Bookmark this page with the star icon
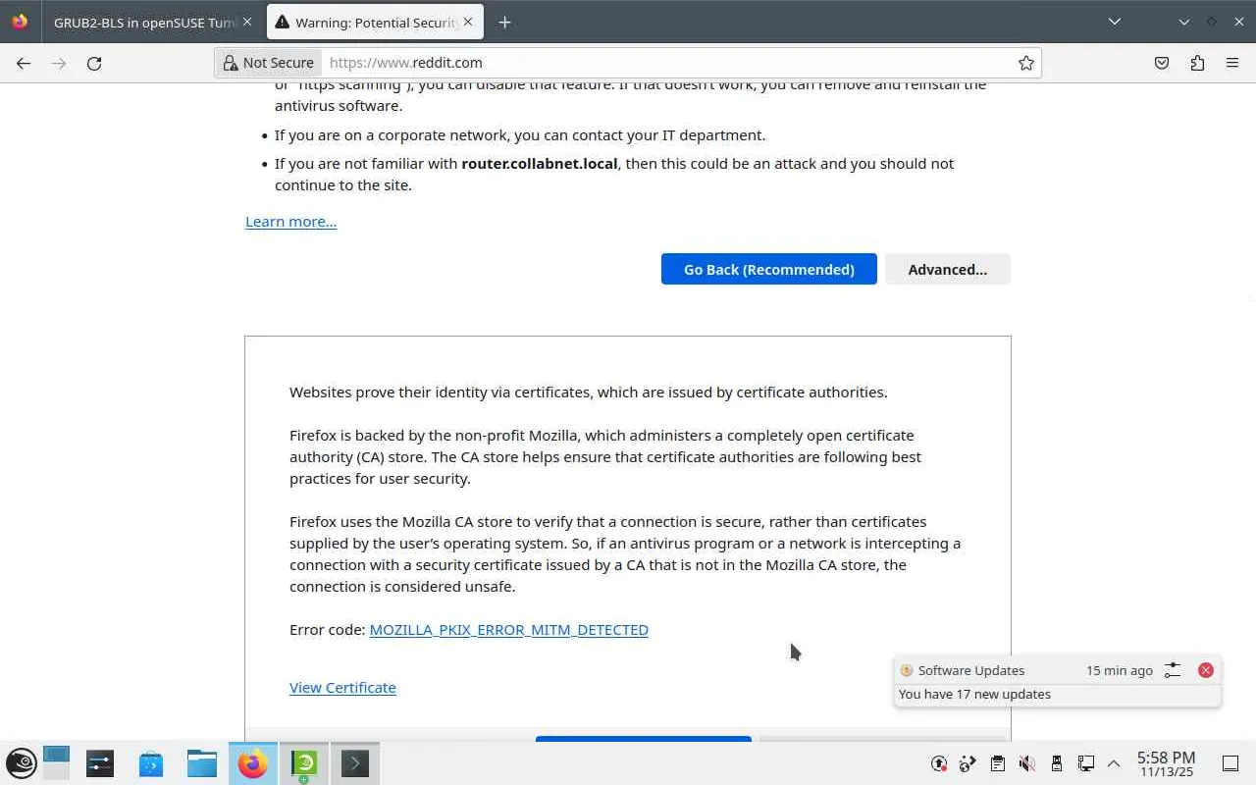This screenshot has height=785, width=1256. pos(1026,63)
